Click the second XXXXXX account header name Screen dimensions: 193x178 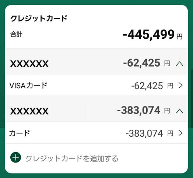point(29,111)
